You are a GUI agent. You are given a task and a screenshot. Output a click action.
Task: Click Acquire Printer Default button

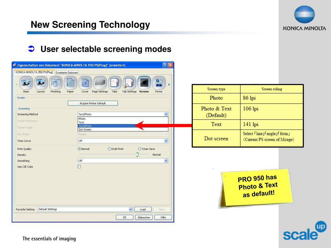point(93,103)
